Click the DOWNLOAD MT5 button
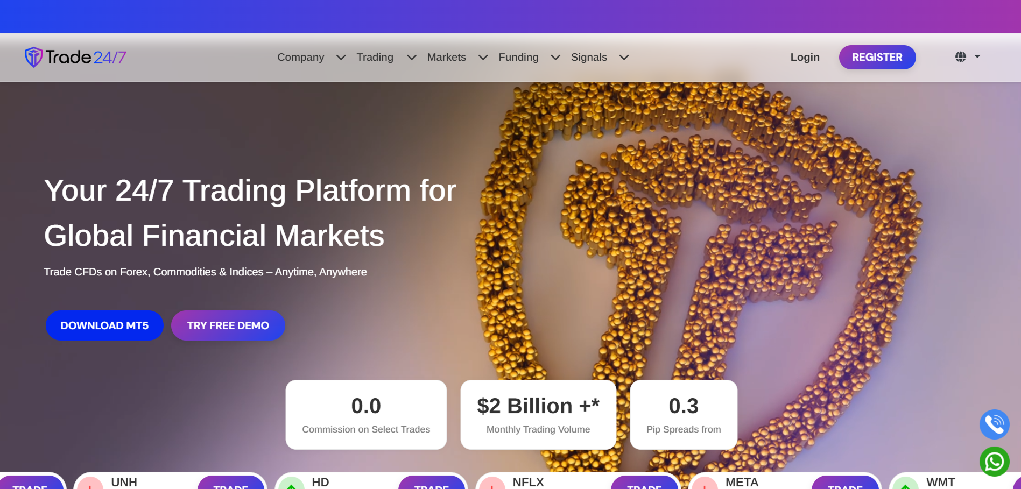 click(x=104, y=325)
